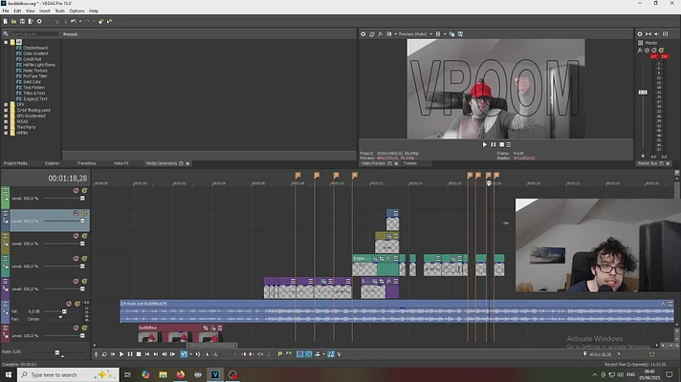Open the Overlays dropdown arrow
The height and width of the screenshot is (382, 681).
tap(445, 33)
